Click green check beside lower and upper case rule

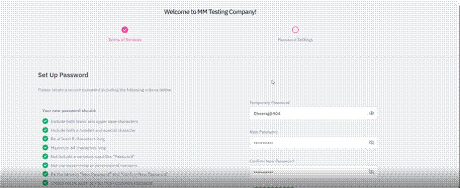point(45,121)
